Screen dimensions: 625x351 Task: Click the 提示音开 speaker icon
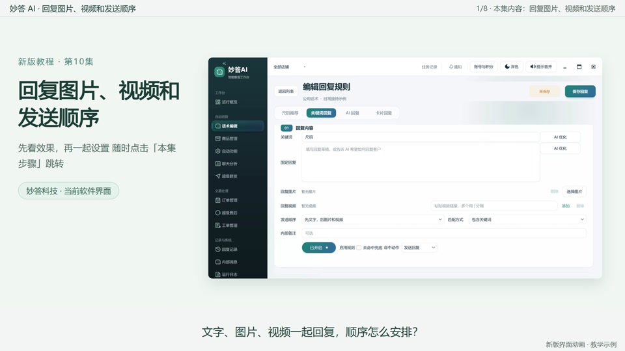tap(533, 66)
